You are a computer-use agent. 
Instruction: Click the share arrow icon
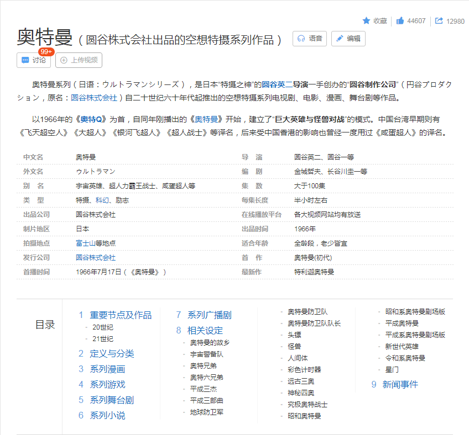[x=439, y=20]
